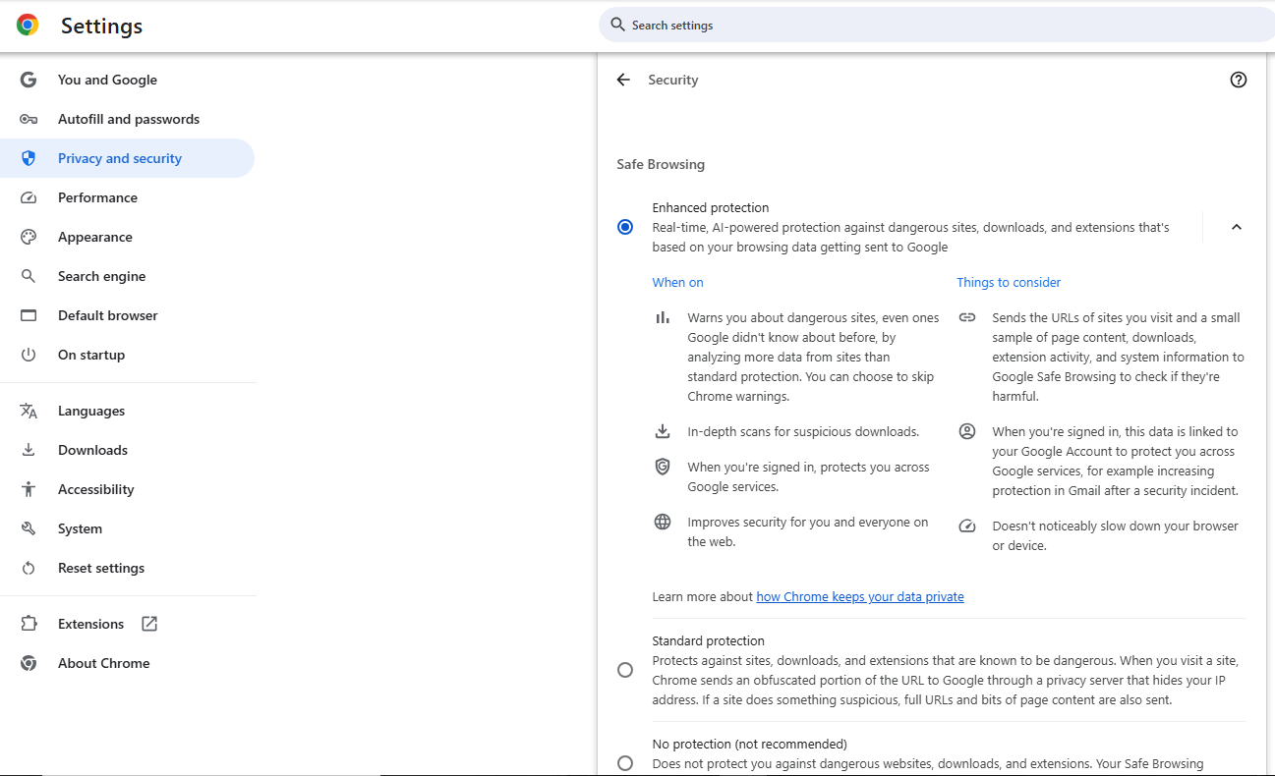Click the download icon beside In-depth scans
The image size is (1275, 776).
(663, 431)
